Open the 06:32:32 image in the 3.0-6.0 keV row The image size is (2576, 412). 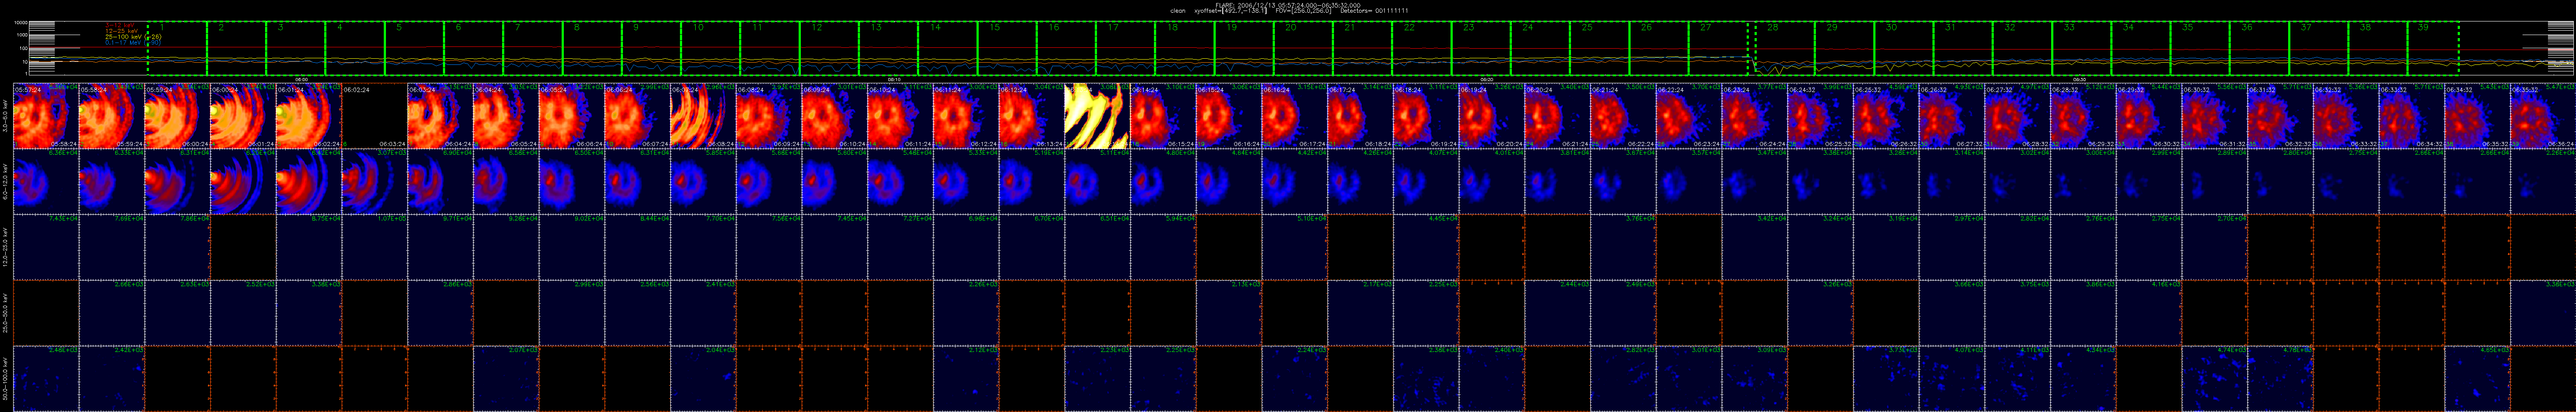pyautogui.click(x=2346, y=116)
